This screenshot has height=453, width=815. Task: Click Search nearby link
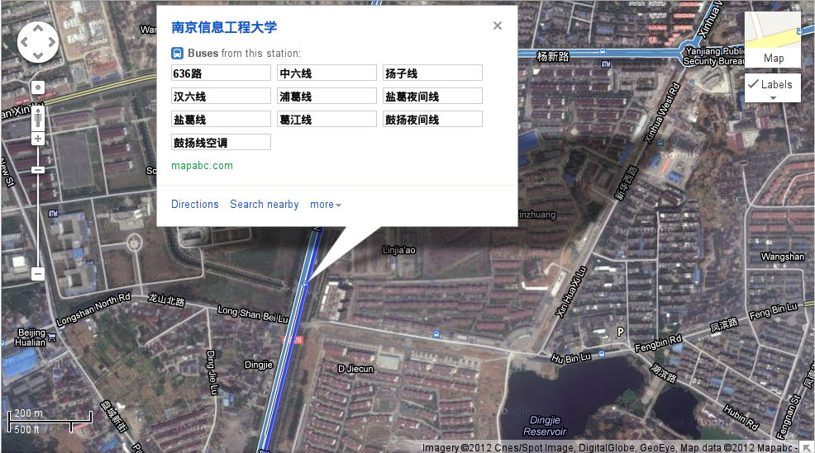click(x=265, y=204)
